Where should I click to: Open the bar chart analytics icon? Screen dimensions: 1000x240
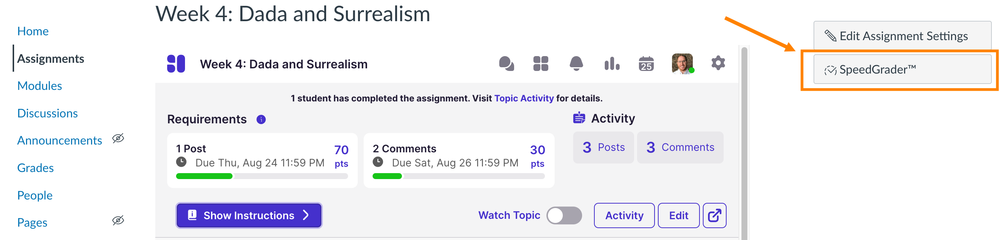611,64
